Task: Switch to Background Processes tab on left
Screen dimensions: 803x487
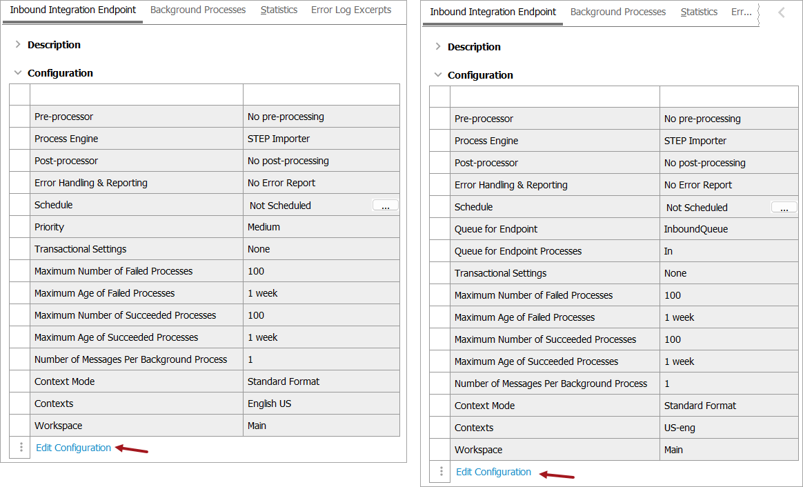Action: point(198,10)
